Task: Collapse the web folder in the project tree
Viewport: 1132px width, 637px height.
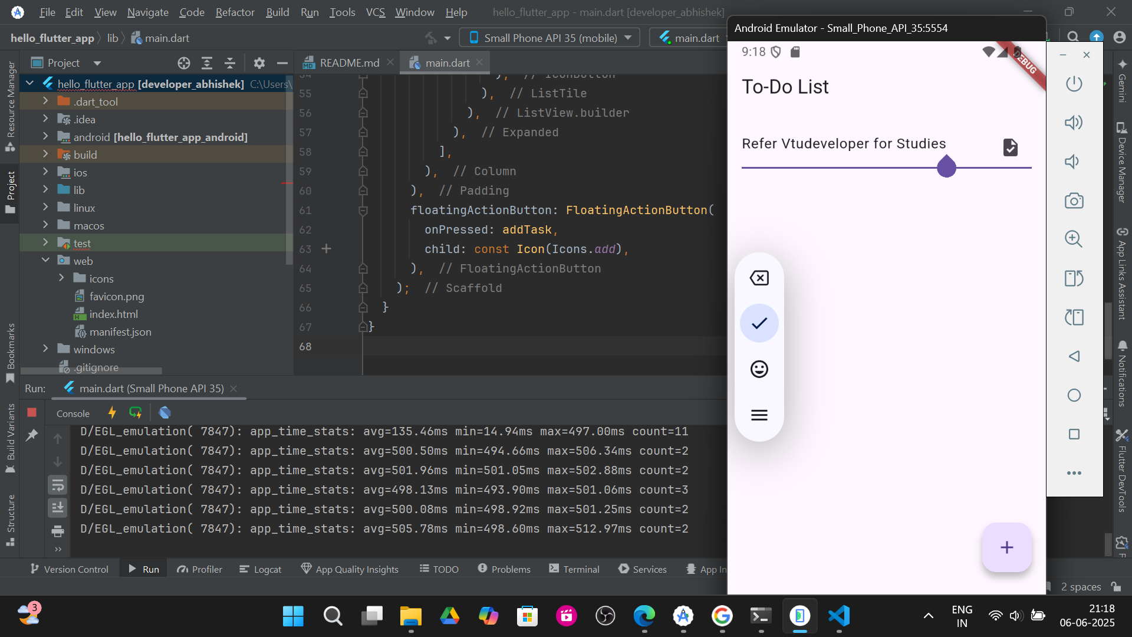Action: pyautogui.click(x=45, y=260)
